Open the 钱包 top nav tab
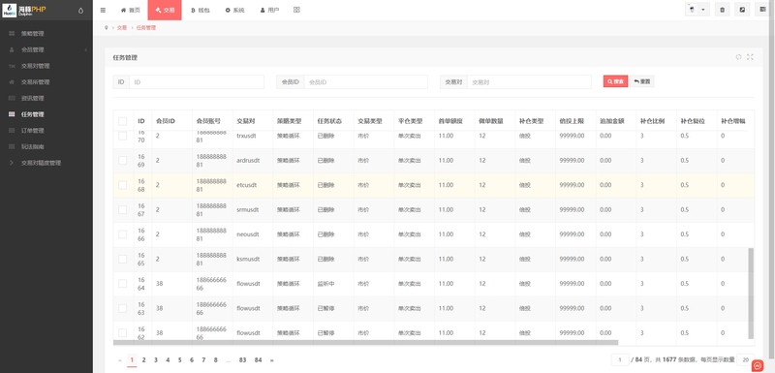 tap(201, 10)
